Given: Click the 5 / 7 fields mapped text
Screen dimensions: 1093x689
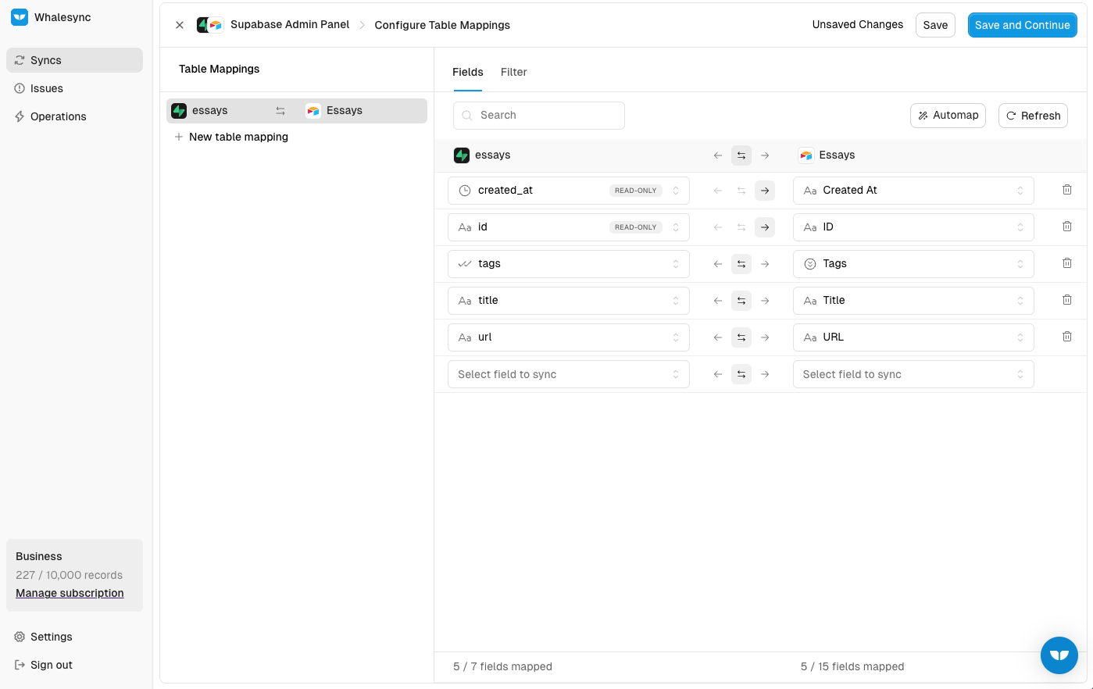Looking at the screenshot, I should coord(502,666).
